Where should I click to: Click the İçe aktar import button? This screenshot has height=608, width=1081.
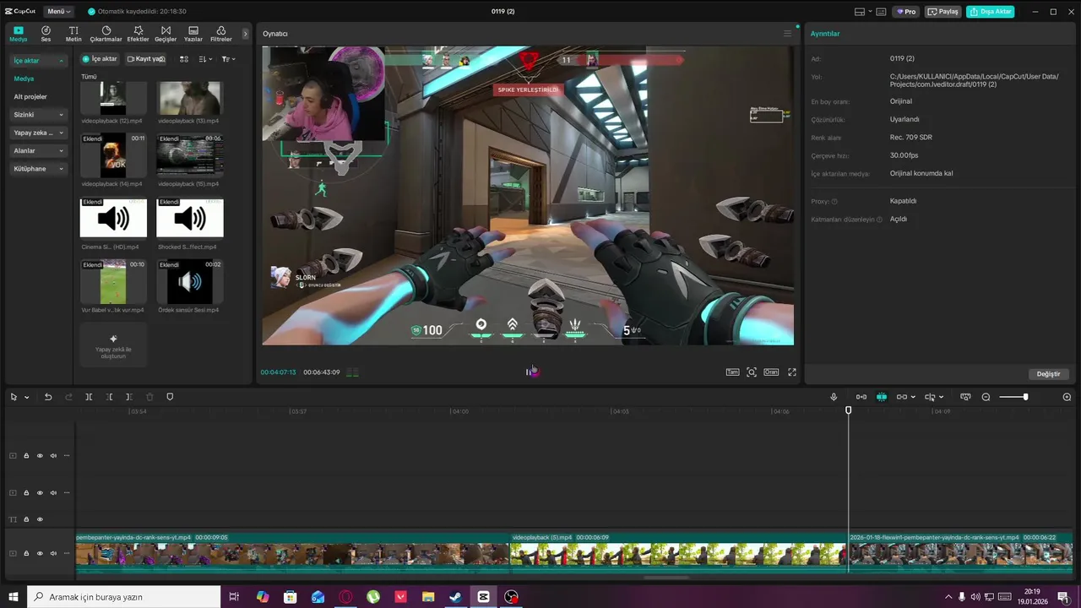[100, 59]
